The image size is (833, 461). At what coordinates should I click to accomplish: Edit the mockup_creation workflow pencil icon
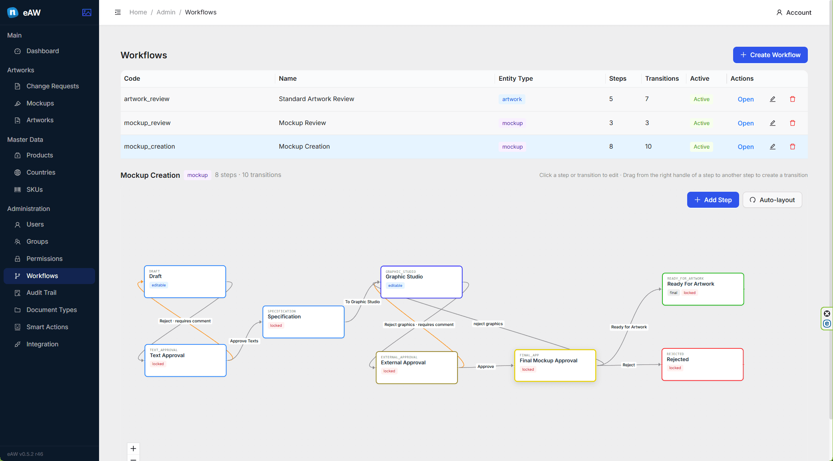pyautogui.click(x=773, y=147)
